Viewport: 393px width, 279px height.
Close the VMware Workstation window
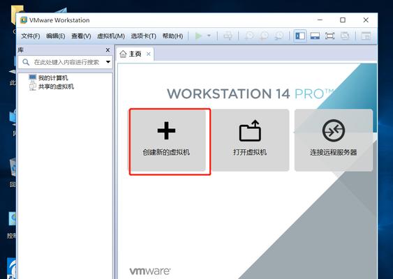coord(366,20)
